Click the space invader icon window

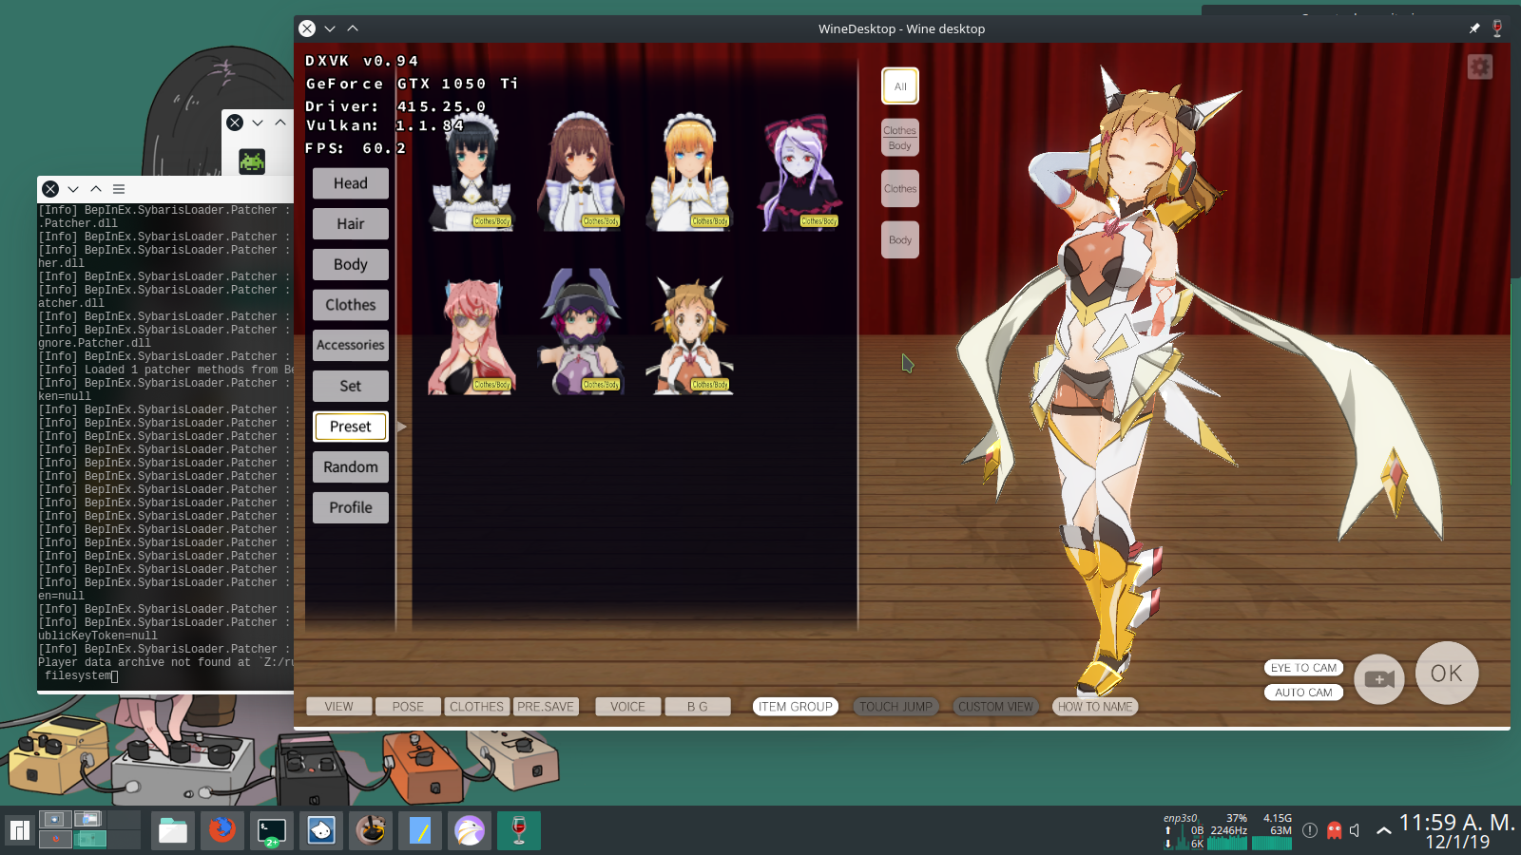(x=252, y=161)
